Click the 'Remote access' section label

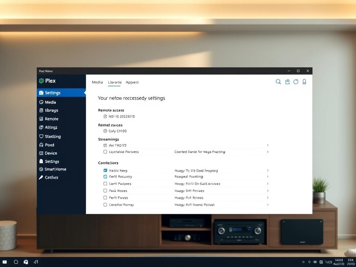tap(111, 110)
